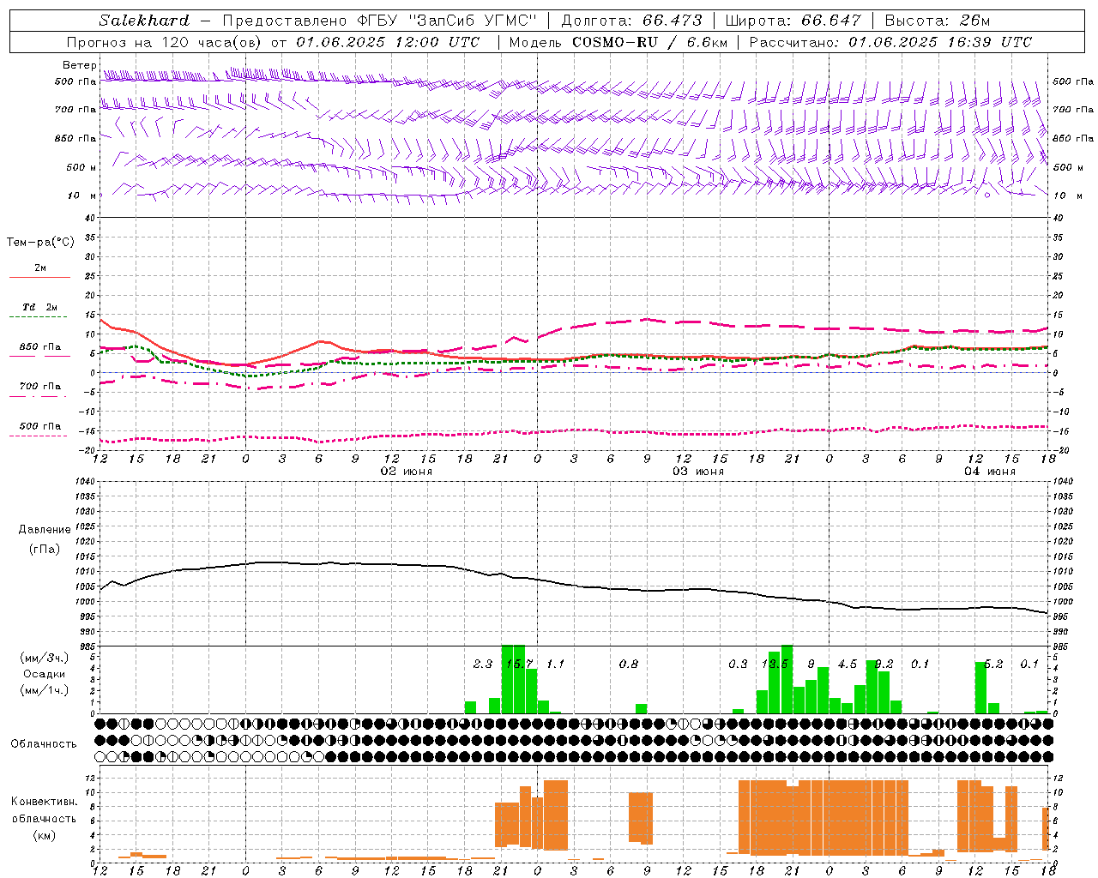Click the '15.7' precipitation amount
Viewport: 1098px width, 878px height.
tap(520, 664)
